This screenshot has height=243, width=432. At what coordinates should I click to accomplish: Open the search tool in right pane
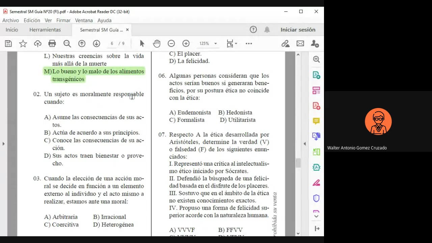pyautogui.click(x=316, y=59)
